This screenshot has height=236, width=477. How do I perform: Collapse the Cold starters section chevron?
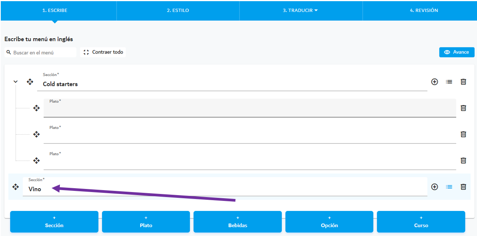(x=15, y=82)
